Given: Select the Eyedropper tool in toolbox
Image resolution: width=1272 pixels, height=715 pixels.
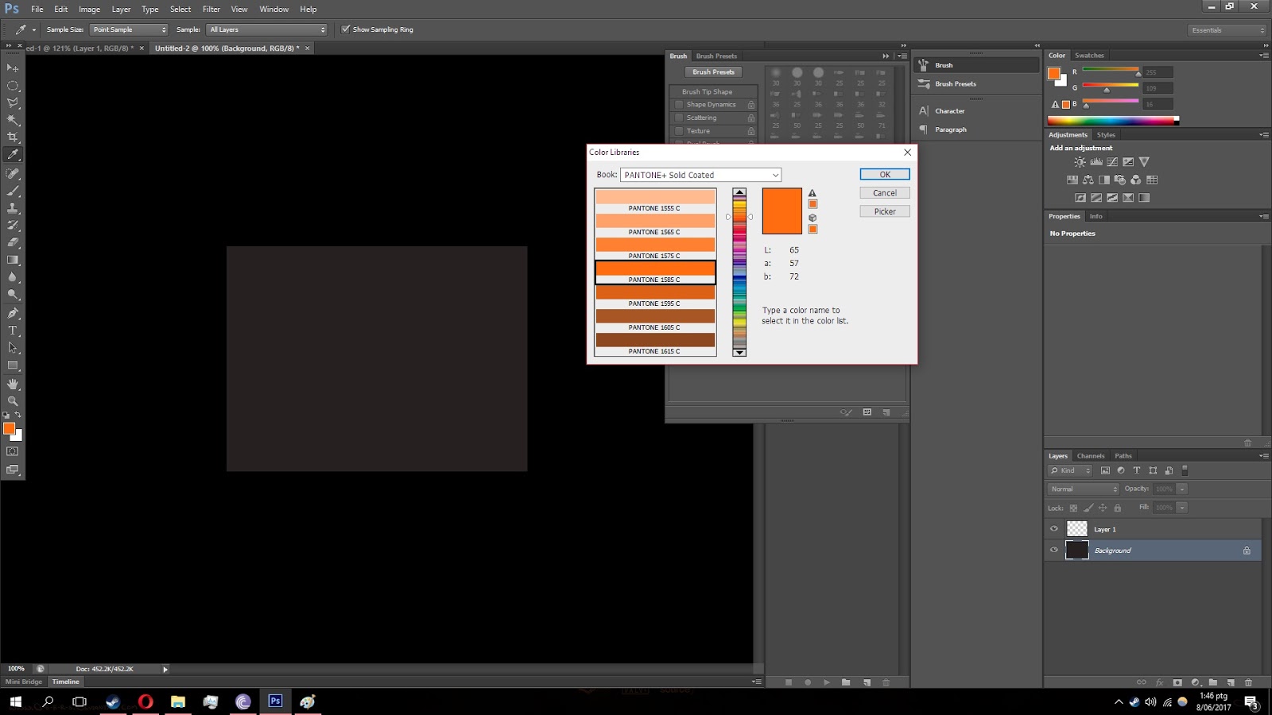Looking at the screenshot, I should pos(13,155).
